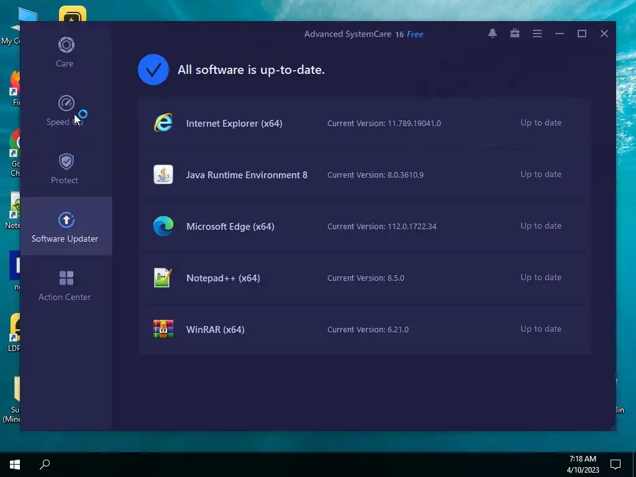Click the Java Runtime Environment icon

163,175
